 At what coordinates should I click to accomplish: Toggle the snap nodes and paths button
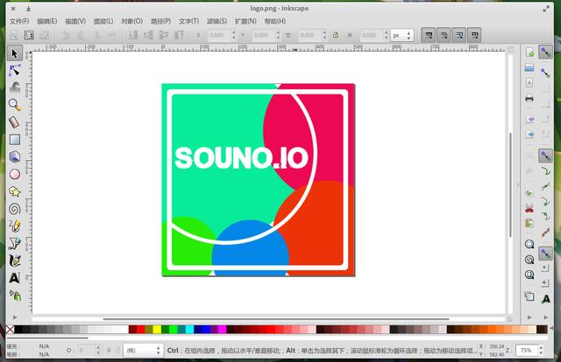[x=545, y=156]
